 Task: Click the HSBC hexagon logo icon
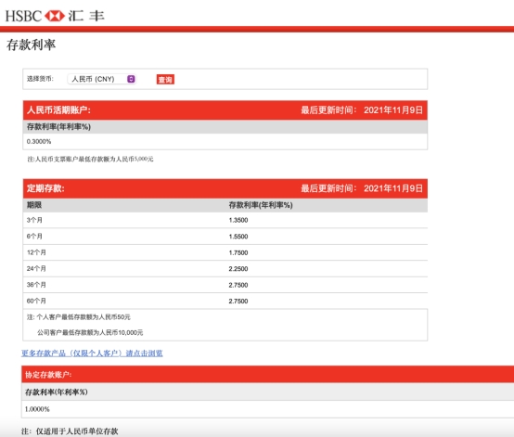click(55, 16)
